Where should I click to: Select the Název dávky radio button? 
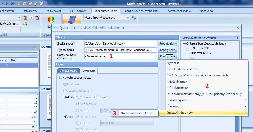click(78, 117)
